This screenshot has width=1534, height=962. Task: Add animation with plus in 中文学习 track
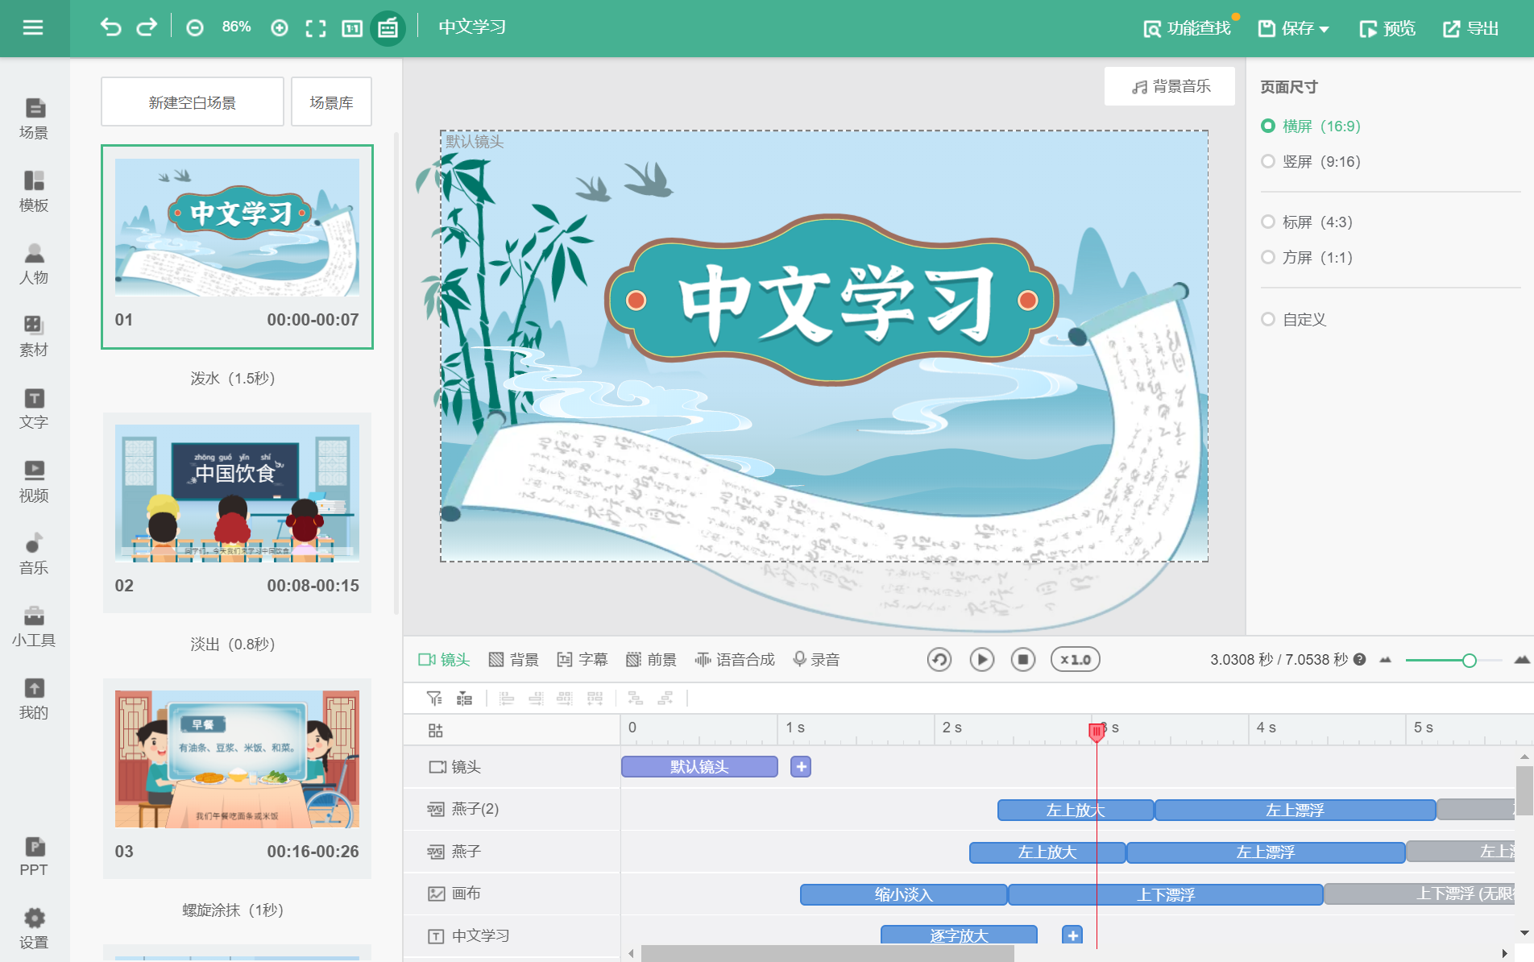coord(1072,935)
